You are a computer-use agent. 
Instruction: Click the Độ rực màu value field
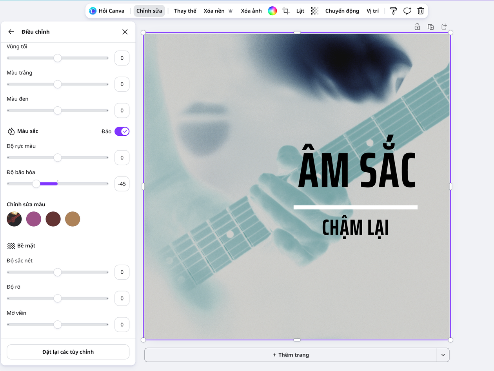coord(122,158)
